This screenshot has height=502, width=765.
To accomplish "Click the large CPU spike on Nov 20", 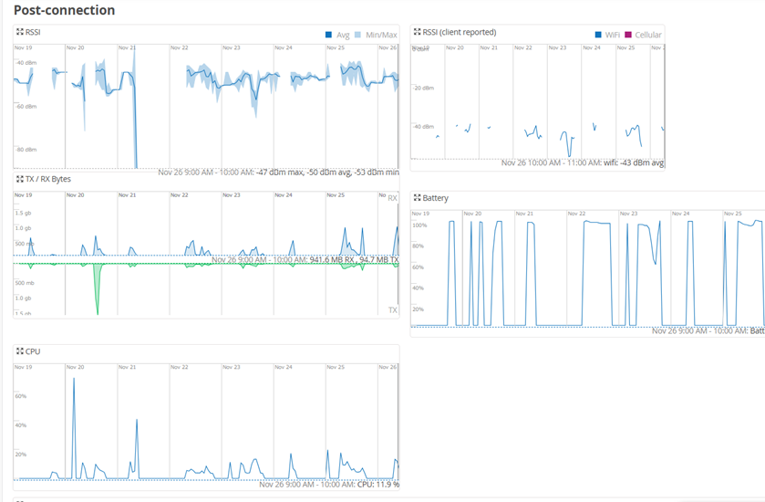I will (73, 379).
